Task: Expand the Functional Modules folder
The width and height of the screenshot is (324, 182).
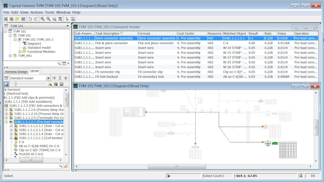Action: [20, 52]
